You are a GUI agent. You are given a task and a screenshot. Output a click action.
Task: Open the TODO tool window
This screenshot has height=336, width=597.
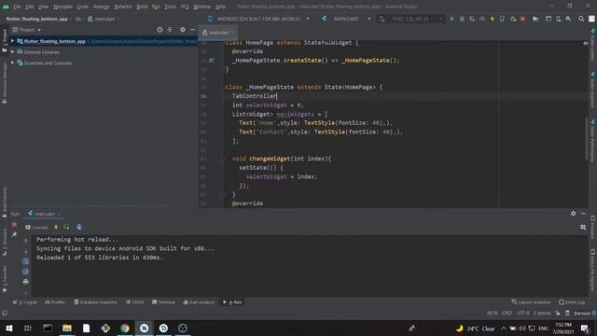[x=135, y=302]
